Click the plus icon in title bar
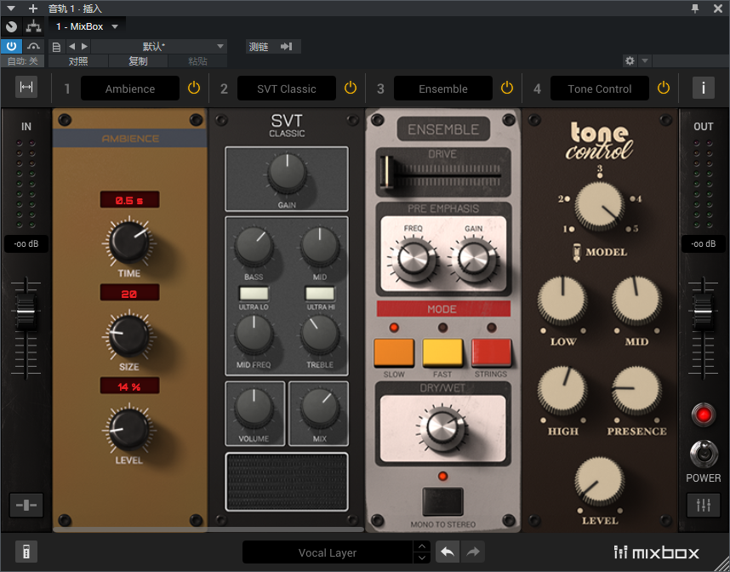The width and height of the screenshot is (730, 572). click(x=32, y=9)
